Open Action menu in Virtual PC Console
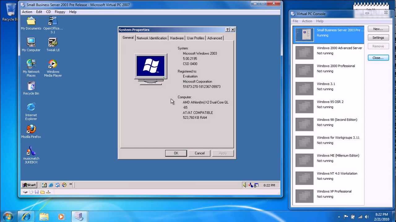The height and width of the screenshot is (222, 396). pos(307,21)
